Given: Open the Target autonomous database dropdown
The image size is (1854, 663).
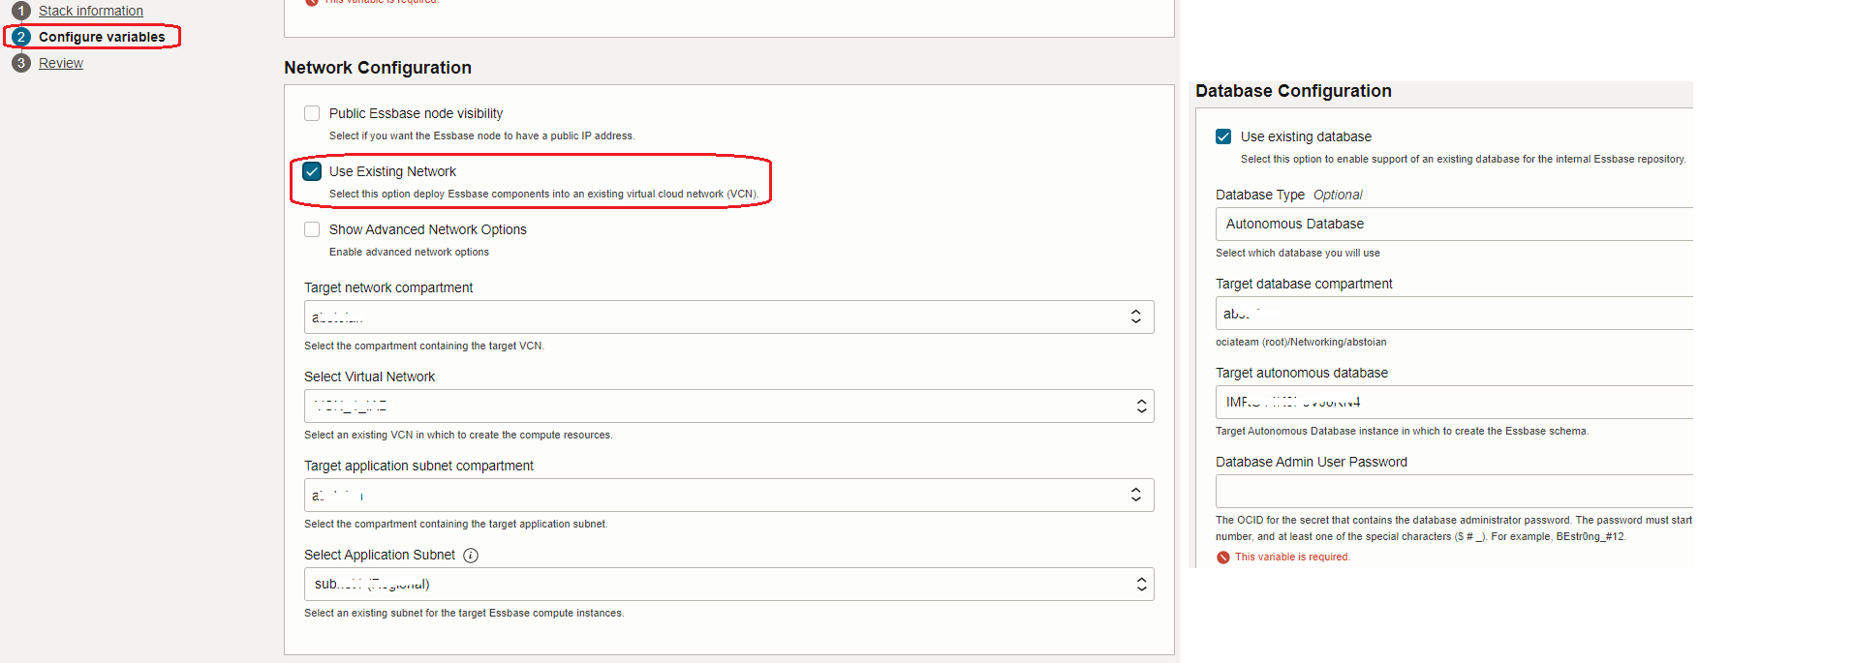Looking at the screenshot, I should pos(1453,403).
